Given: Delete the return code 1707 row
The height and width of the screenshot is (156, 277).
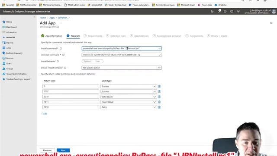Looking at the screenshot, I should coord(159,91).
